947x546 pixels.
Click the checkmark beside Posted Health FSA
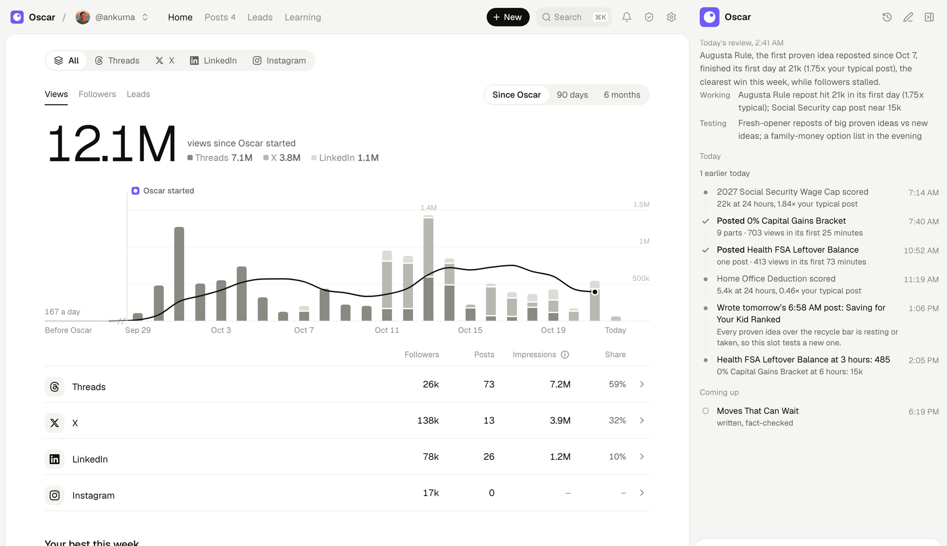click(706, 250)
